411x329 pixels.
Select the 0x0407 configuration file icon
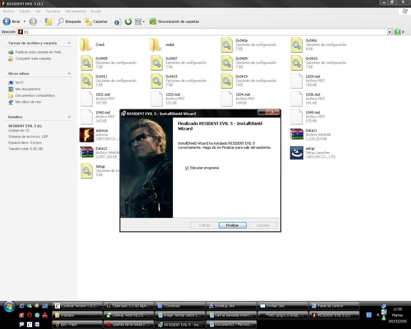157,63
